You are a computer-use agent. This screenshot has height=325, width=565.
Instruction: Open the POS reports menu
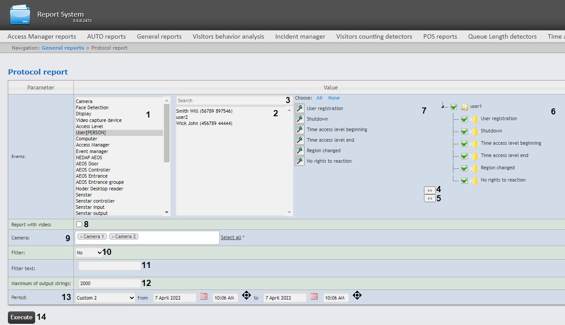tap(440, 36)
